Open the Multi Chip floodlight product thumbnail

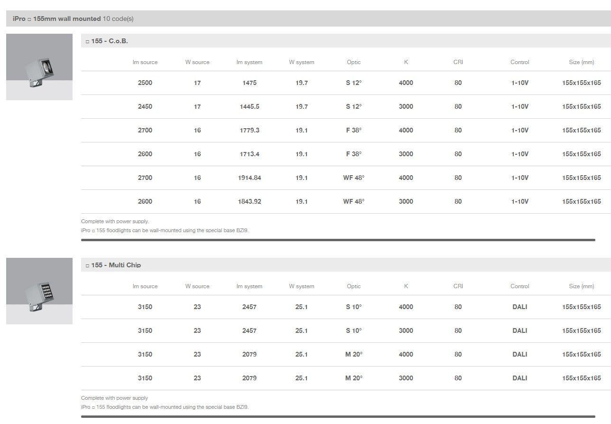coord(39,291)
